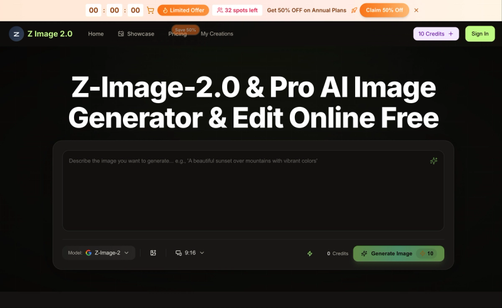
Task: Dismiss the promo banner with X
Action: click(416, 10)
